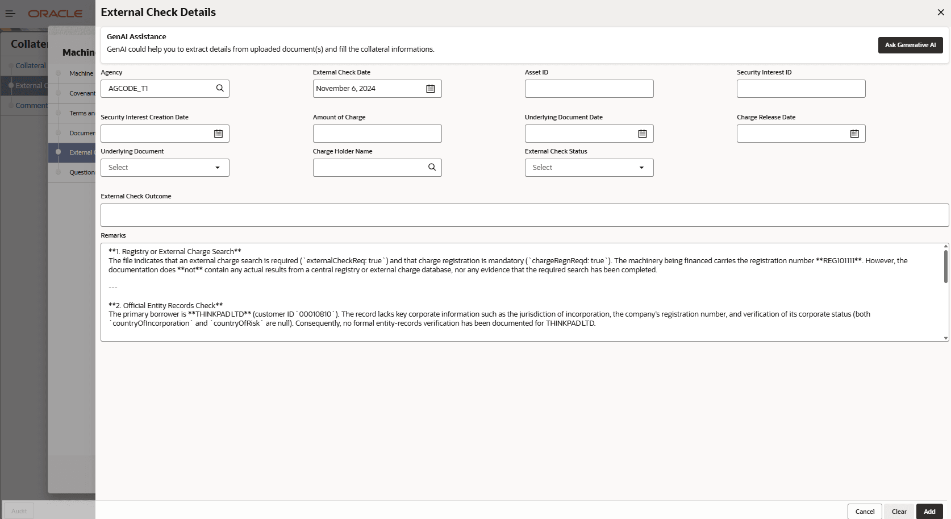This screenshot has height=519, width=951.
Task: Select the Comment tab in the background page
Action: click(32, 105)
